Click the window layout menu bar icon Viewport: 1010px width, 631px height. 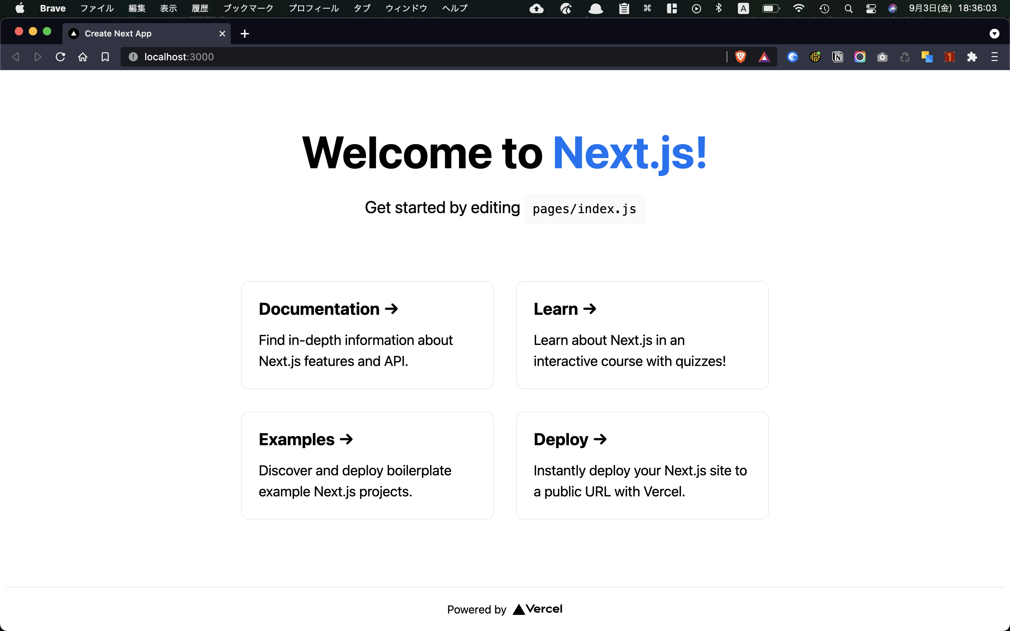point(672,8)
